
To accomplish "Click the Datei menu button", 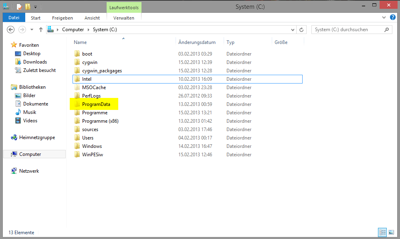I will [x=14, y=17].
